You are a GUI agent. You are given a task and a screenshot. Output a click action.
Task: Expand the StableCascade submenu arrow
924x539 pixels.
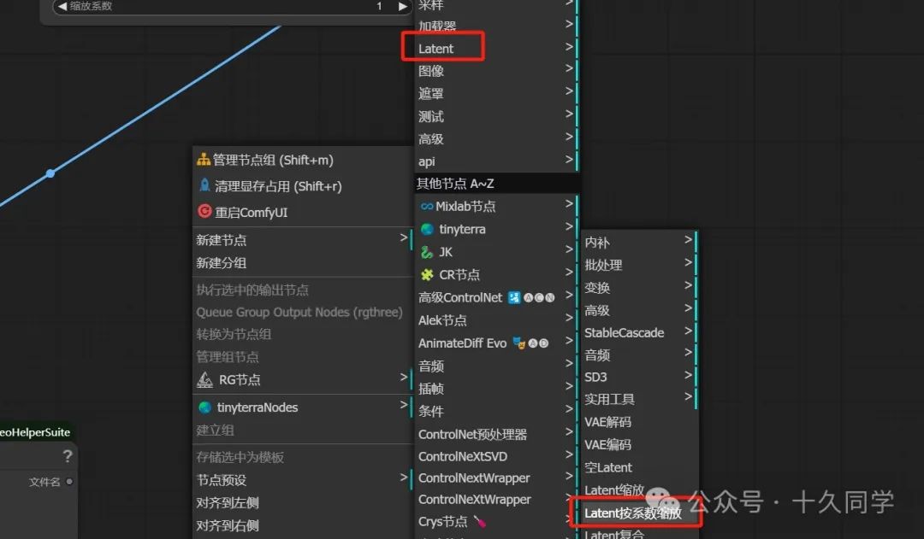coord(688,331)
